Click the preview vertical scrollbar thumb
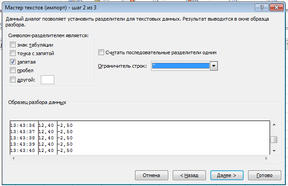 [273, 139]
